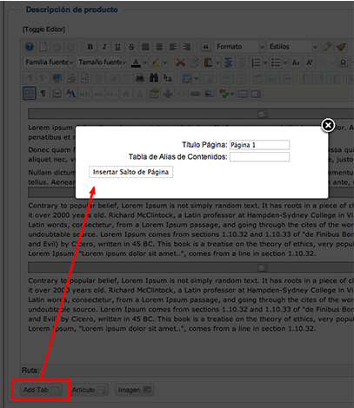Click the Cut scissors icon
This screenshot has width=354, height=408.
point(180,63)
